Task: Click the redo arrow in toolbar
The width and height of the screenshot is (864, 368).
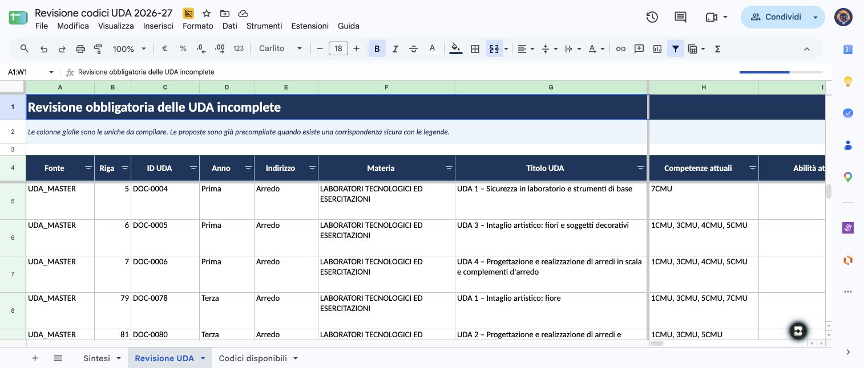Action: click(x=62, y=49)
